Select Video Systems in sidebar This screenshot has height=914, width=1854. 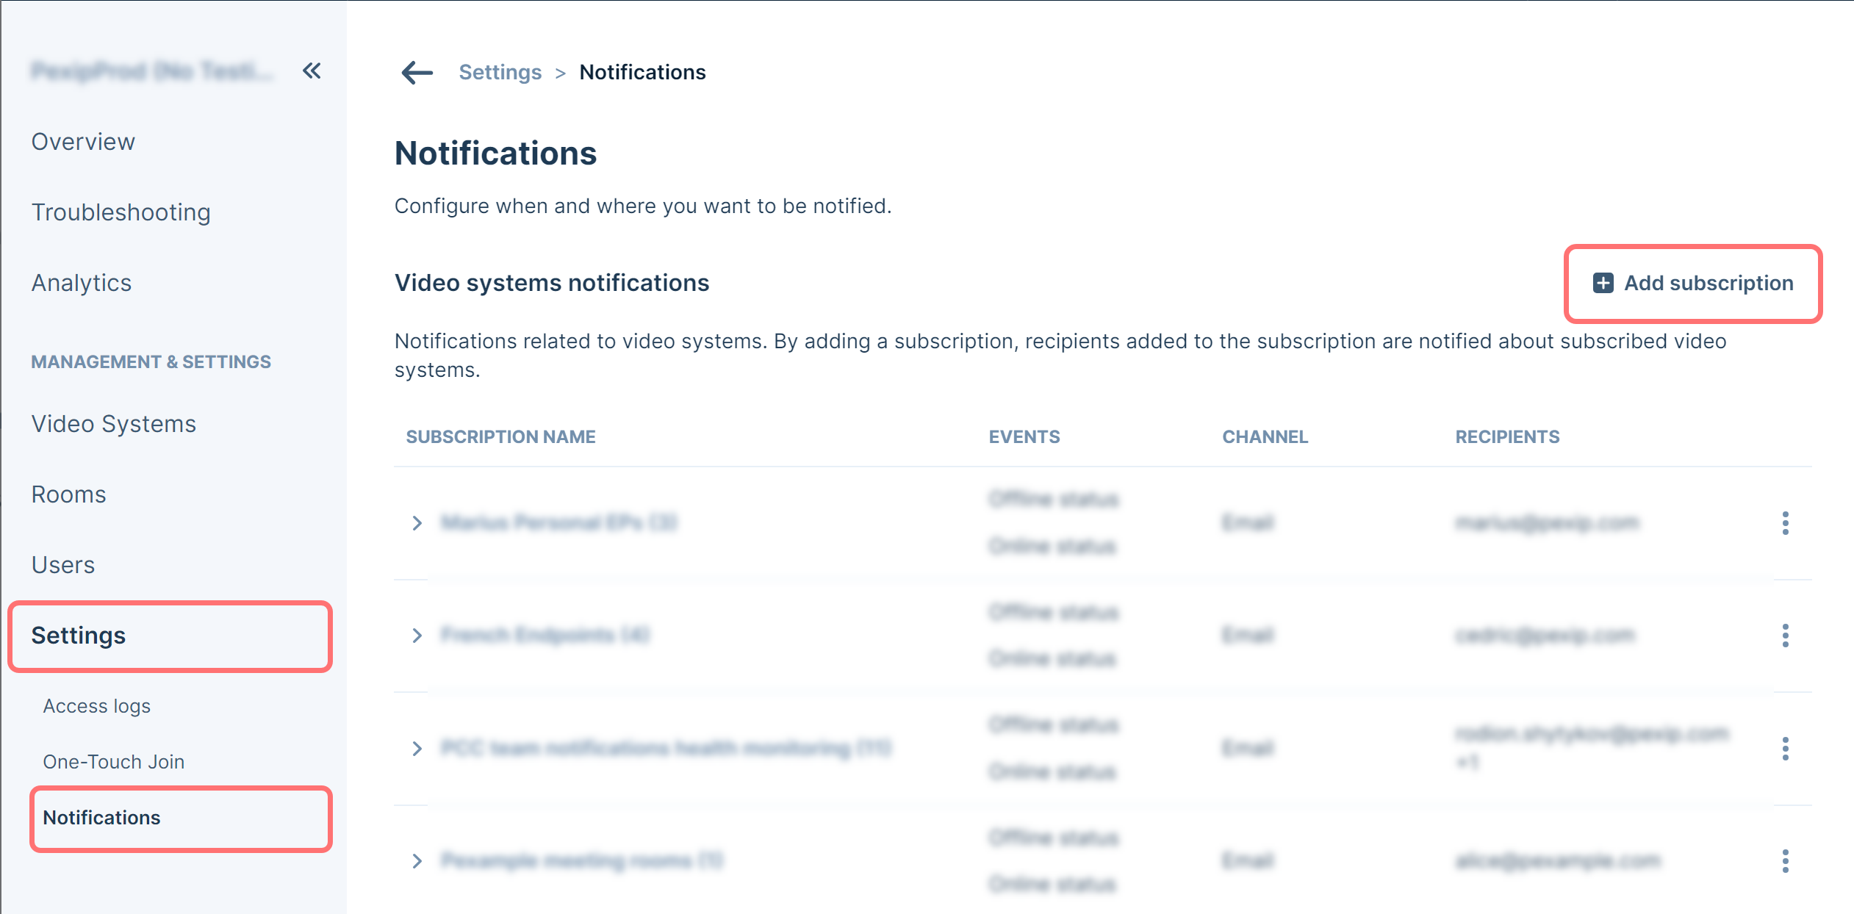[x=113, y=424]
